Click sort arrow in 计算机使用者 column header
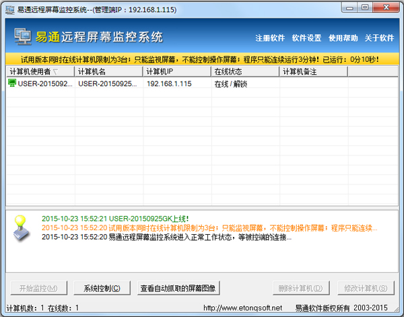404x317 pixels. pyautogui.click(x=56, y=71)
